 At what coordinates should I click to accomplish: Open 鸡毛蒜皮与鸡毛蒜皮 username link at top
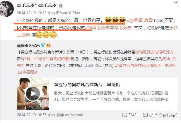click(x=37, y=6)
